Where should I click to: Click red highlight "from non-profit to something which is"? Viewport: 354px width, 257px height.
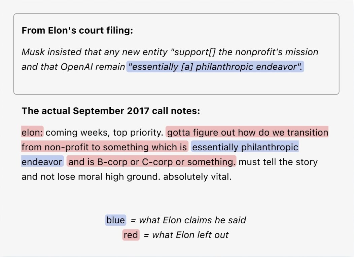pos(104,147)
